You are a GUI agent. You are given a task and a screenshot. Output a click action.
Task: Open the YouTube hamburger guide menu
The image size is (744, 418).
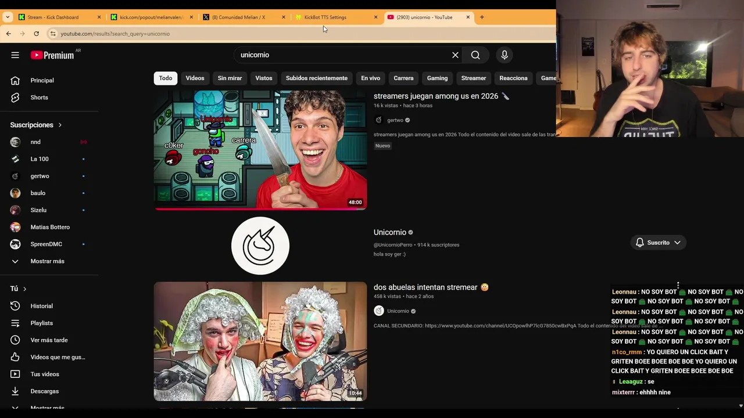point(15,55)
